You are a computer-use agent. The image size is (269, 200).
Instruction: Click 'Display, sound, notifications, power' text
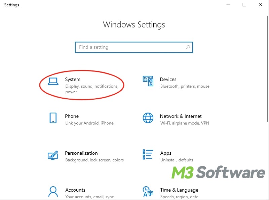pos(92,89)
